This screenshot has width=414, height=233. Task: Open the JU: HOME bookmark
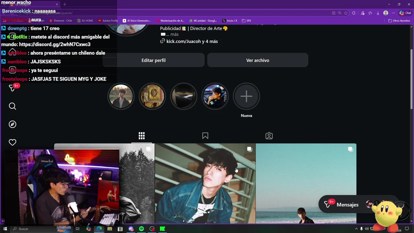pos(85,21)
